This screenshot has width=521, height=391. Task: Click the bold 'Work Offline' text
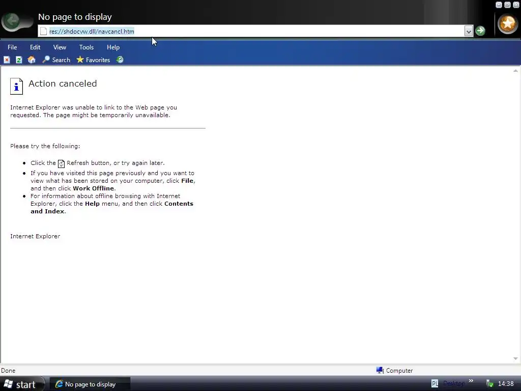[x=94, y=188]
